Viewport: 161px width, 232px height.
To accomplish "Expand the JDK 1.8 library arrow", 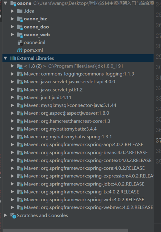I will 12,66.
